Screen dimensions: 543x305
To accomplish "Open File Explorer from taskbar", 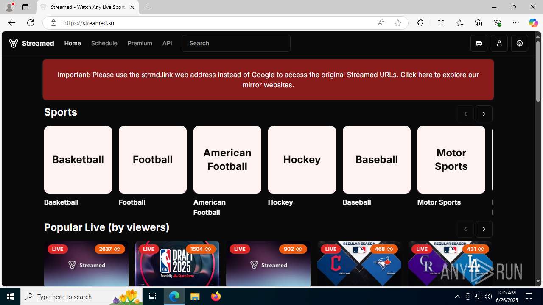I will click(195, 297).
